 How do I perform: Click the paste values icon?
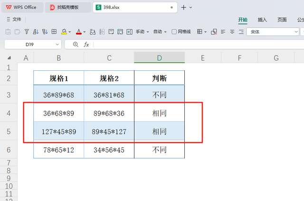(x=8, y=32)
